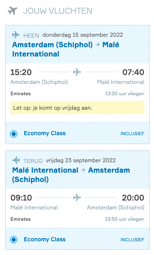Click the 13:50 uur vliegen duration
The image size is (154, 255).
tap(125, 219)
